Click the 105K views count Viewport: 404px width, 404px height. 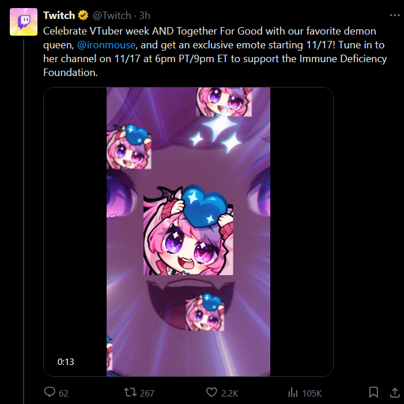(x=312, y=393)
